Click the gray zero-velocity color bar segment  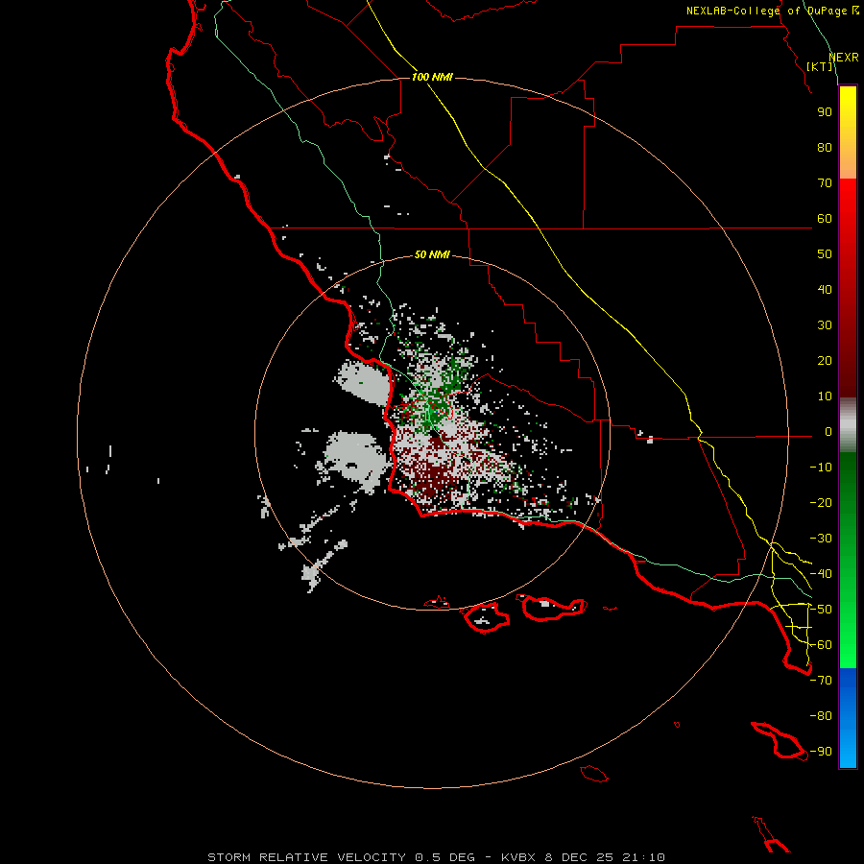point(848,425)
